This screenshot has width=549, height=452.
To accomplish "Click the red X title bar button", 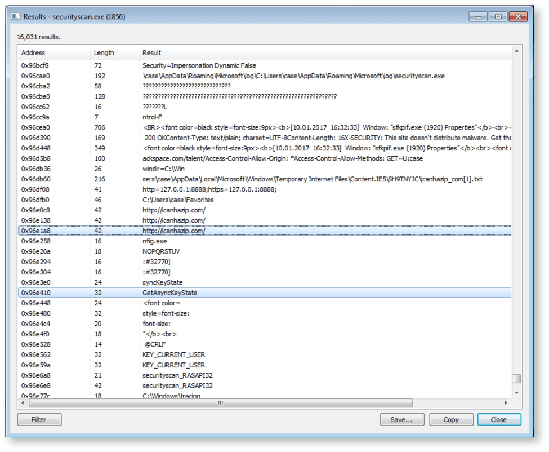I will point(518,16).
